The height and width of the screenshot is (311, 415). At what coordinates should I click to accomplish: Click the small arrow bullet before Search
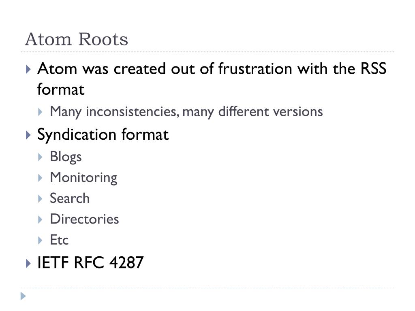coord(40,198)
